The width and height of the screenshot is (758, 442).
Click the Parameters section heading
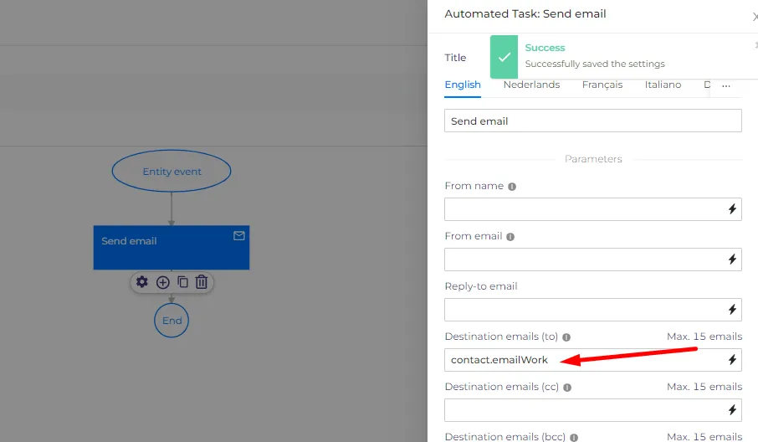(593, 159)
